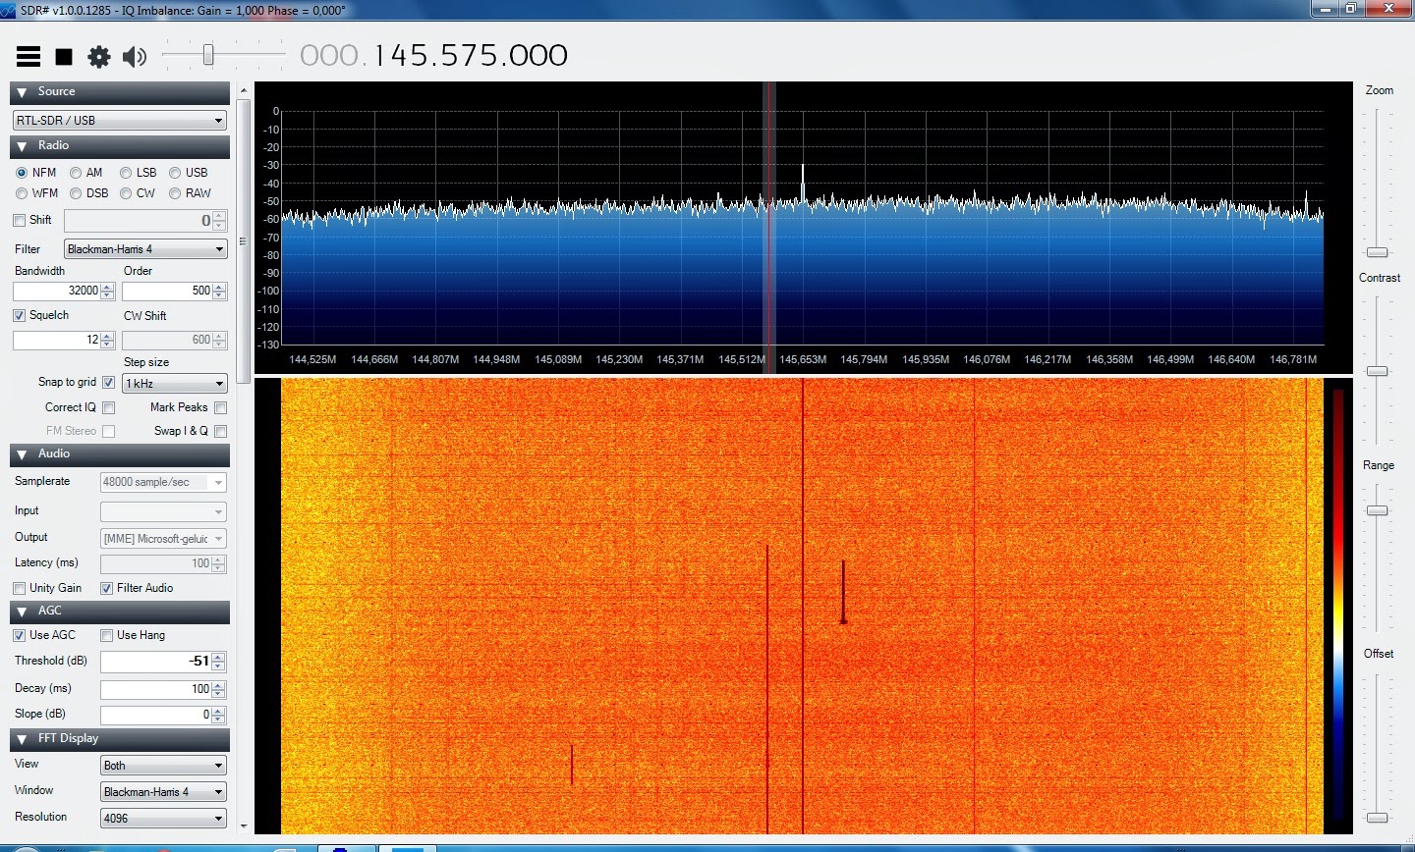Disable the Squelch checkbox
Image resolution: width=1415 pixels, height=852 pixels.
coord(19,315)
